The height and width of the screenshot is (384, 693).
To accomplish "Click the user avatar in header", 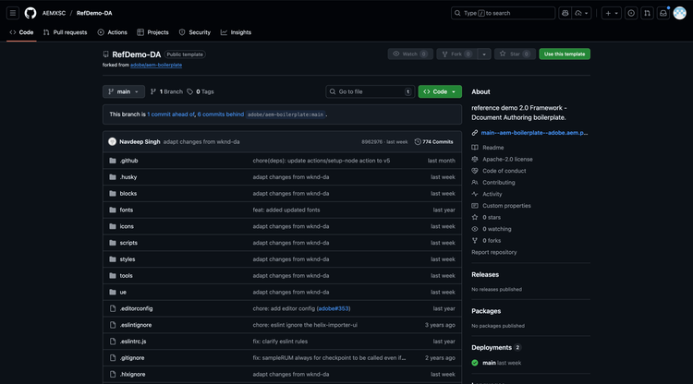I will tap(680, 13).
